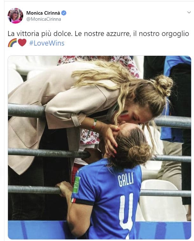Image resolution: width=194 pixels, height=241 pixels.
Task: Click the white number 4 on jersey
Action: pyautogui.click(x=126, y=216)
